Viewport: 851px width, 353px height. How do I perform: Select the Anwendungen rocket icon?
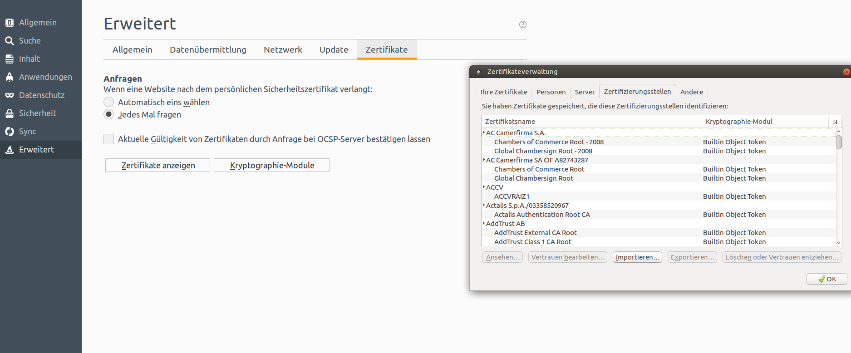point(10,77)
